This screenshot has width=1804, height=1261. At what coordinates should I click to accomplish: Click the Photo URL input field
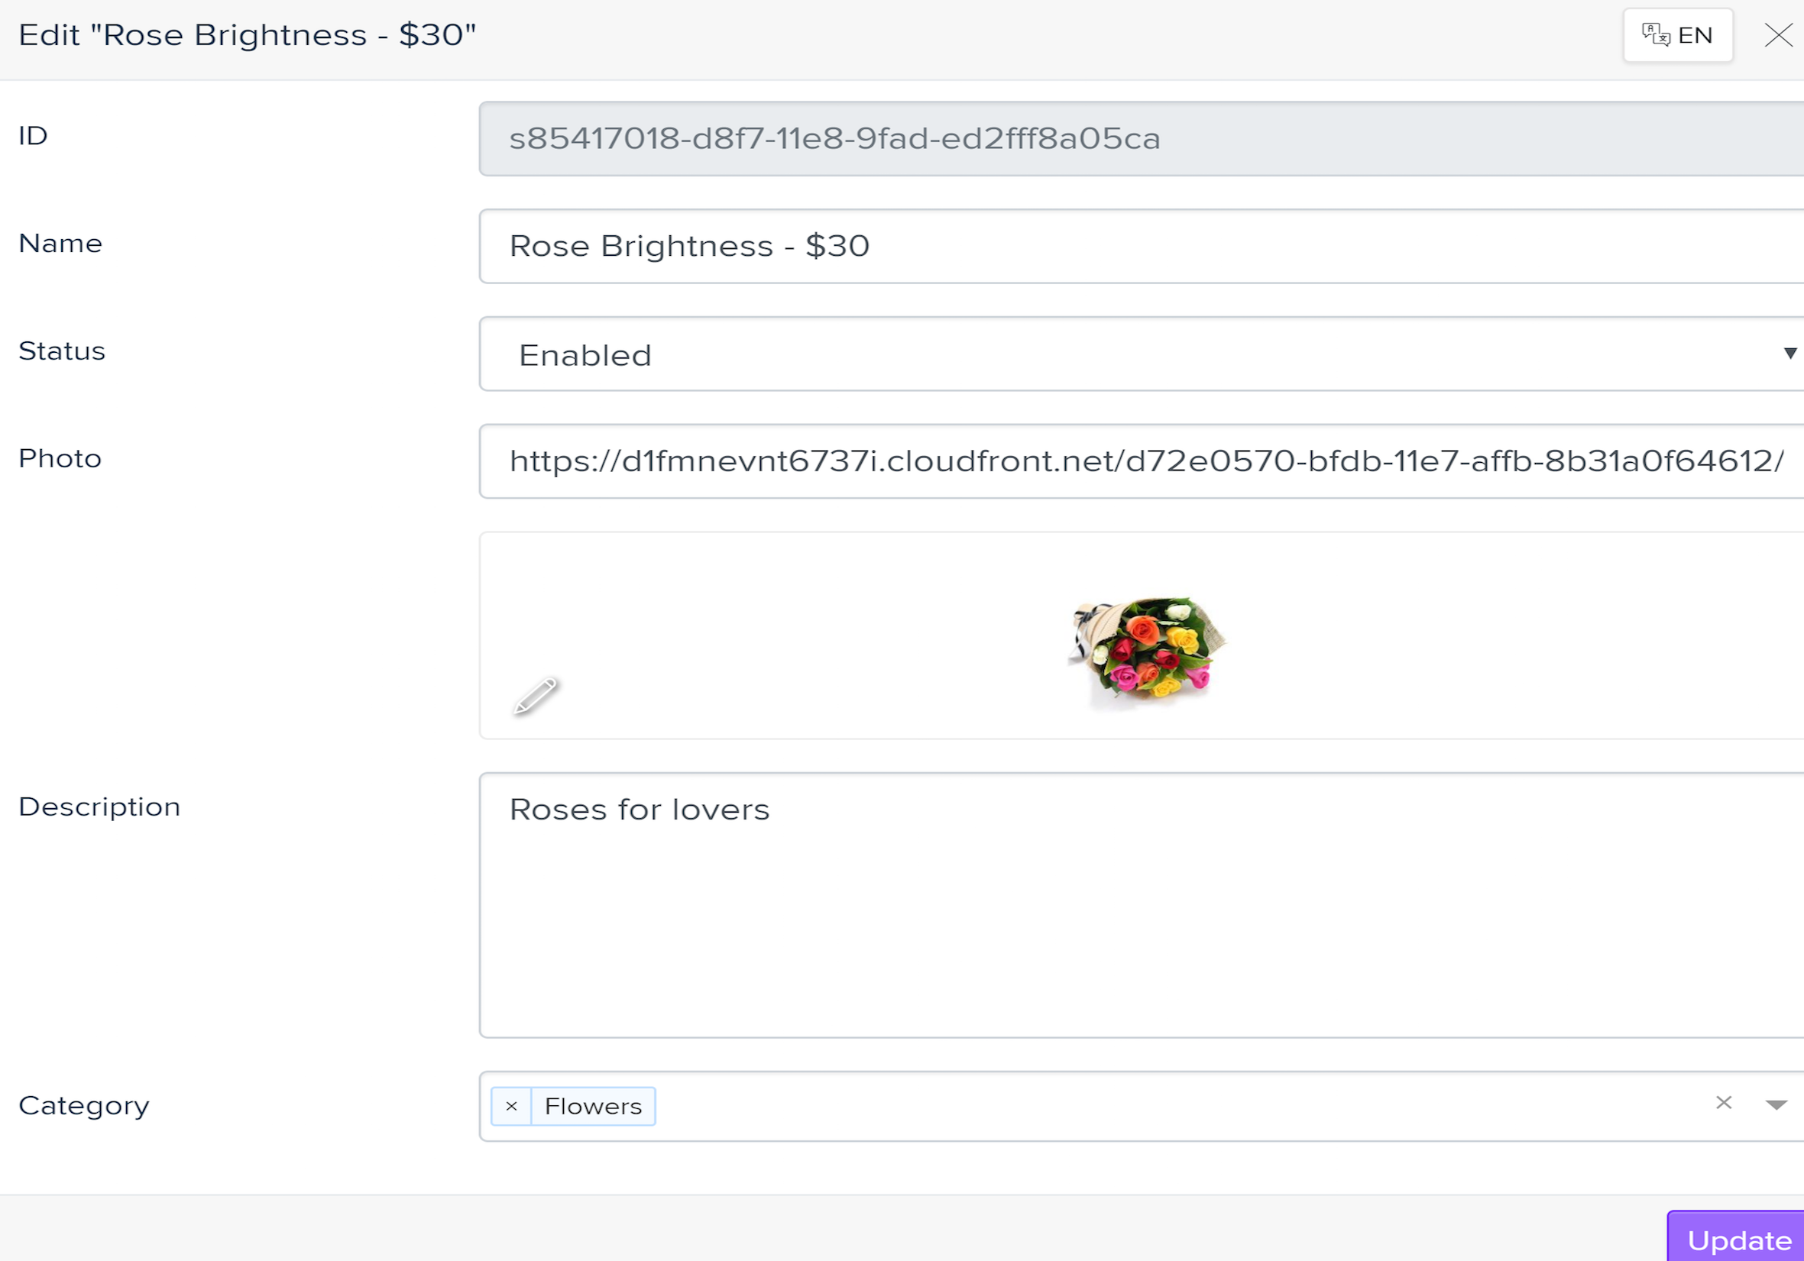[x=1142, y=461]
